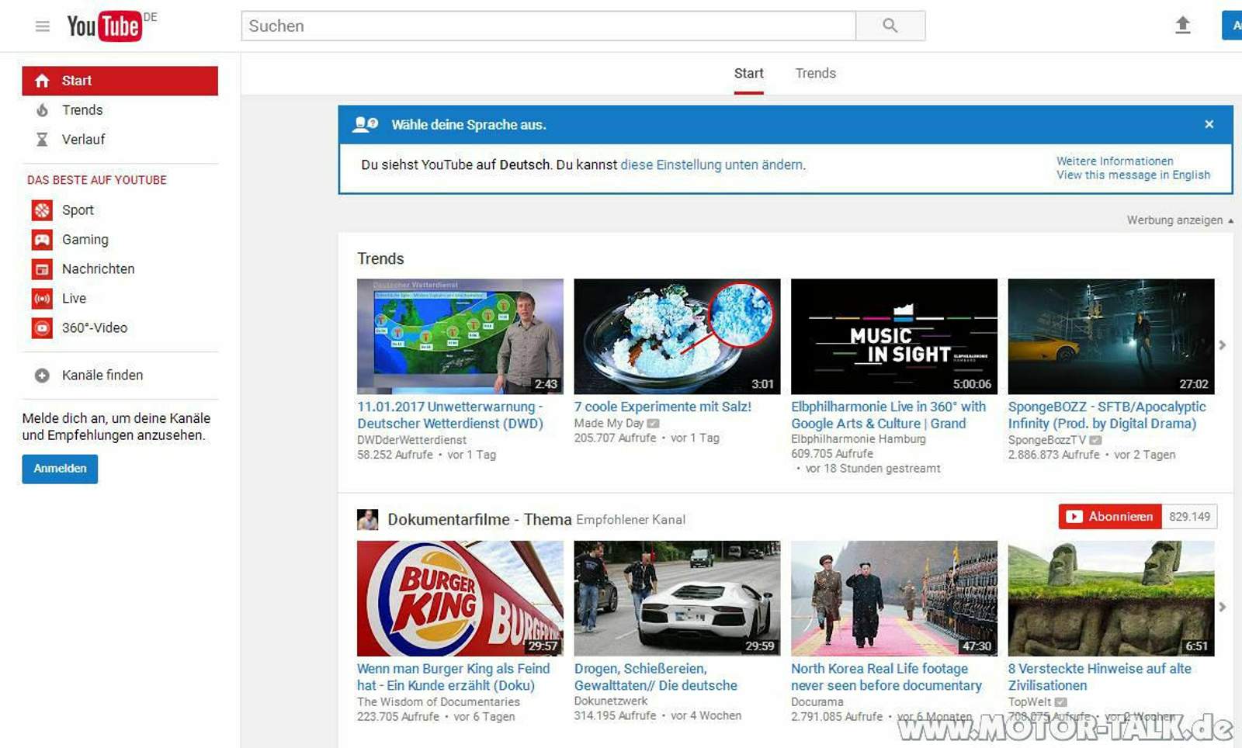Screen dimensions: 1242x748
Task: Open the Burger King documentary thumbnail
Action: pyautogui.click(x=460, y=598)
